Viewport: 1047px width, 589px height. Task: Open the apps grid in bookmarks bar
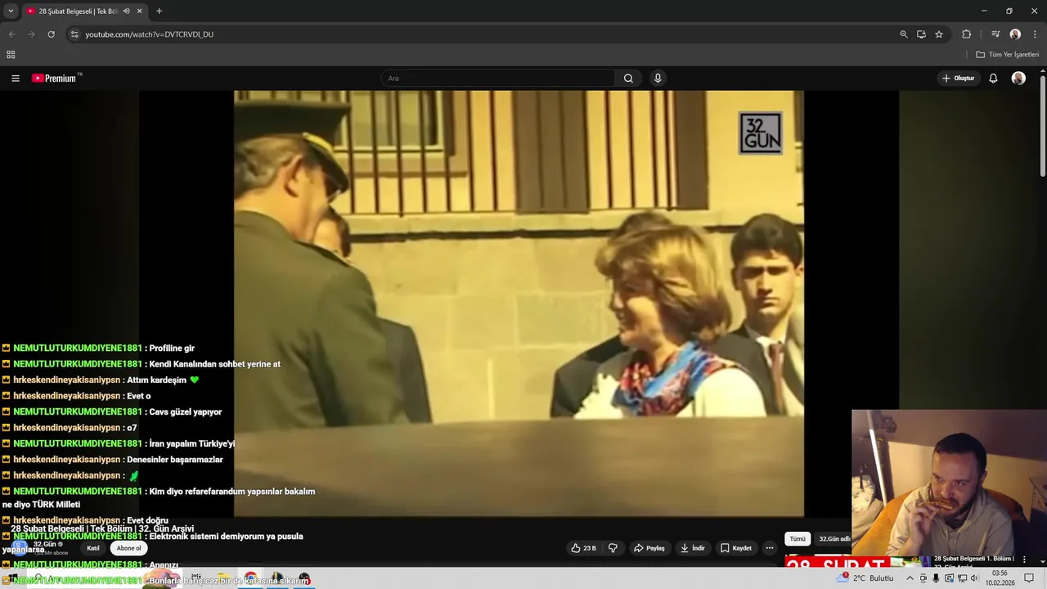11,55
